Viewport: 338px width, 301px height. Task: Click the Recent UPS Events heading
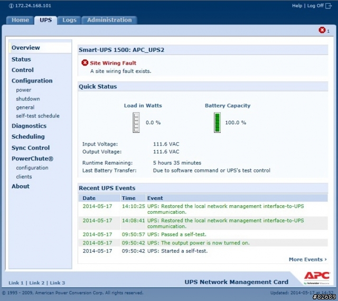(x=107, y=188)
